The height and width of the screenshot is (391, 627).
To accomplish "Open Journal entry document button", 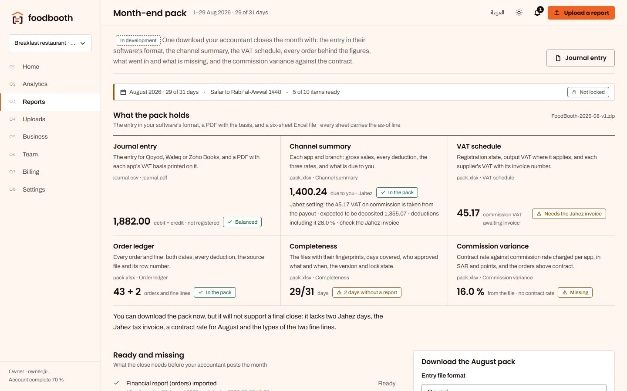I will tap(580, 58).
